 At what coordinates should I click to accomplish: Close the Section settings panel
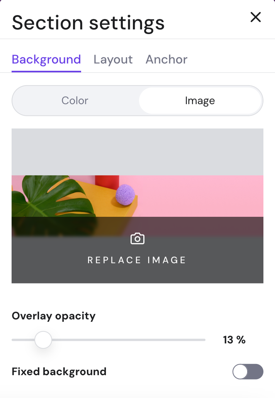256,17
